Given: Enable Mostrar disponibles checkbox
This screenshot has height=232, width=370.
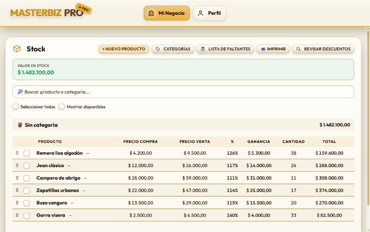Looking at the screenshot, I should click(62, 107).
